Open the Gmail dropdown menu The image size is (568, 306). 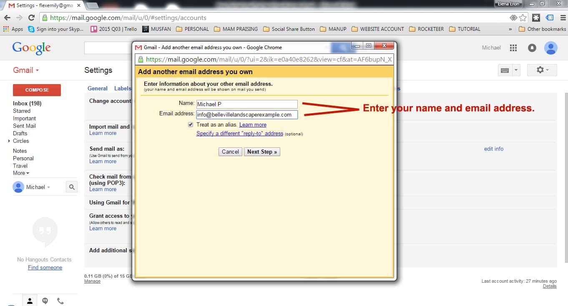[x=26, y=70]
